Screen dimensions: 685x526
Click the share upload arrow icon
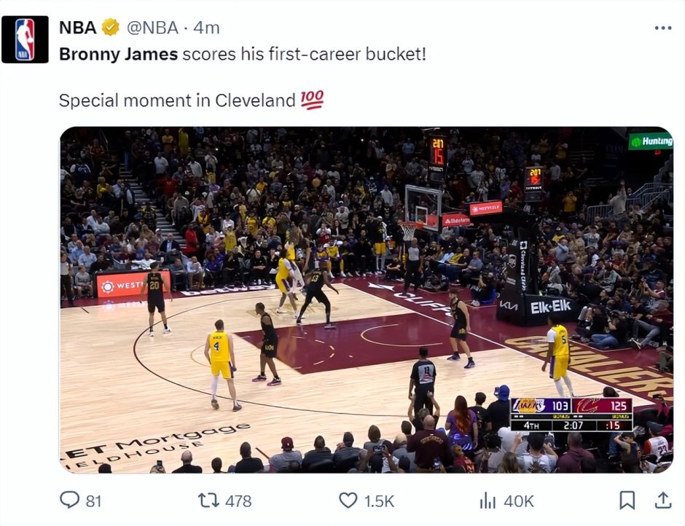point(662,500)
